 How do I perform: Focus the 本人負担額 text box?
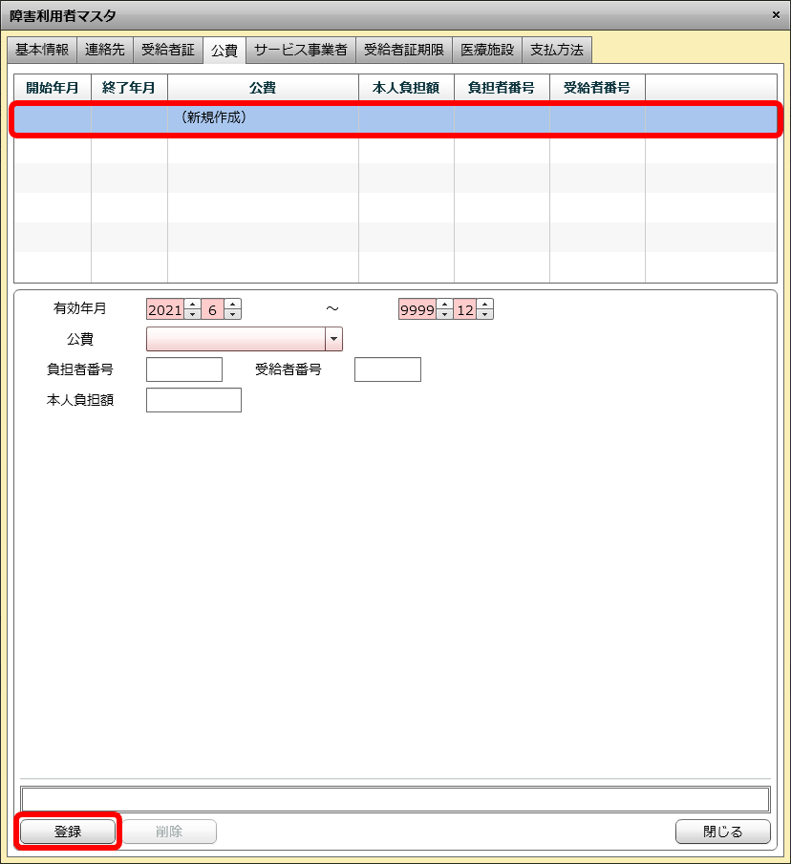pos(193,400)
